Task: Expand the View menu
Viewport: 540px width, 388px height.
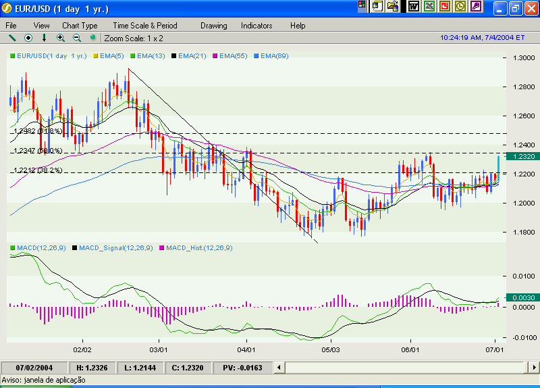Action: click(41, 26)
